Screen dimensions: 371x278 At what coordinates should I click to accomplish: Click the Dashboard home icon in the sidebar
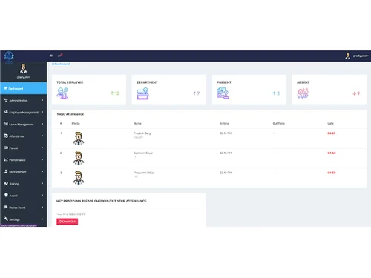[6, 88]
